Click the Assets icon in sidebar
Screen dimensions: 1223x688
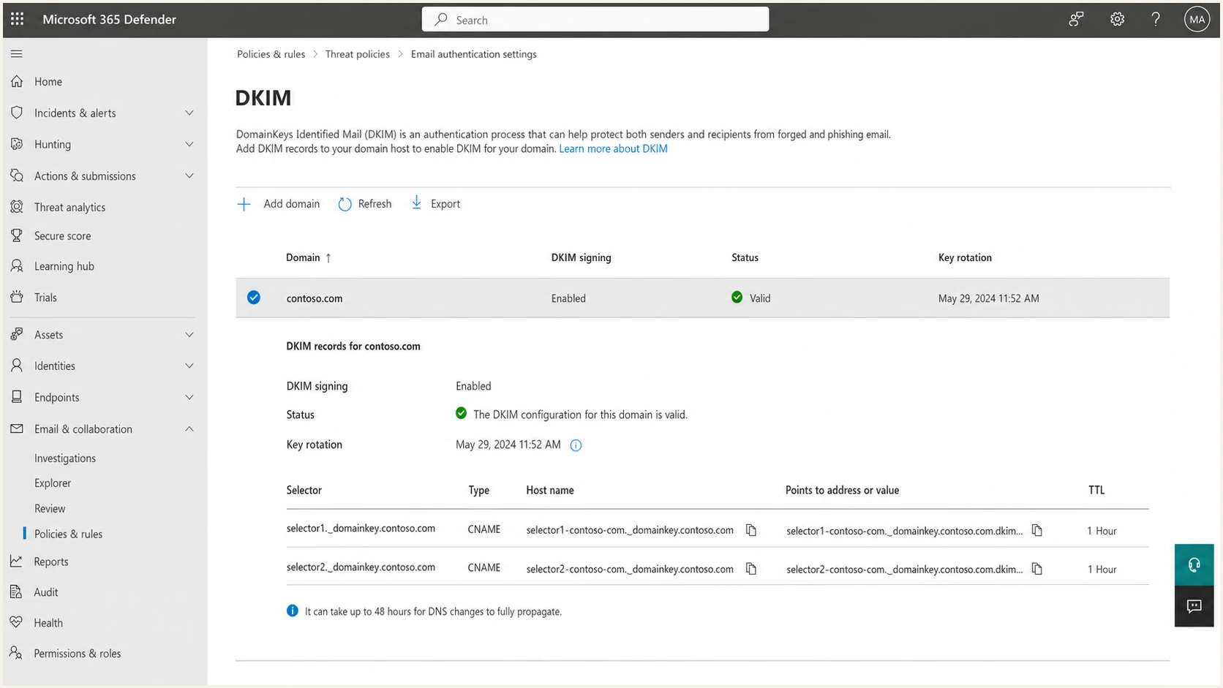17,334
